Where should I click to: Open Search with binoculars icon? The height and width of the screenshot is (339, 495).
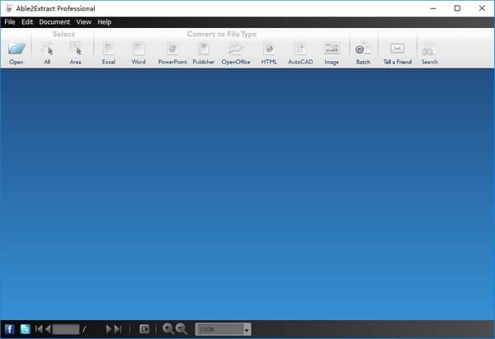430,50
